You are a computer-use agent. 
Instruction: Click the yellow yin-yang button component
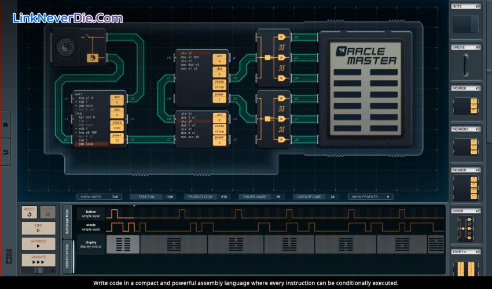(92, 58)
